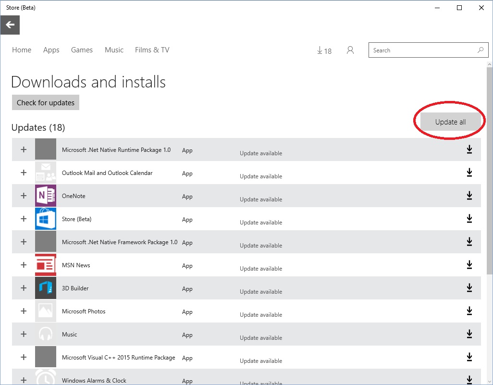Click the Store (Beta) app icon

[x=46, y=219]
